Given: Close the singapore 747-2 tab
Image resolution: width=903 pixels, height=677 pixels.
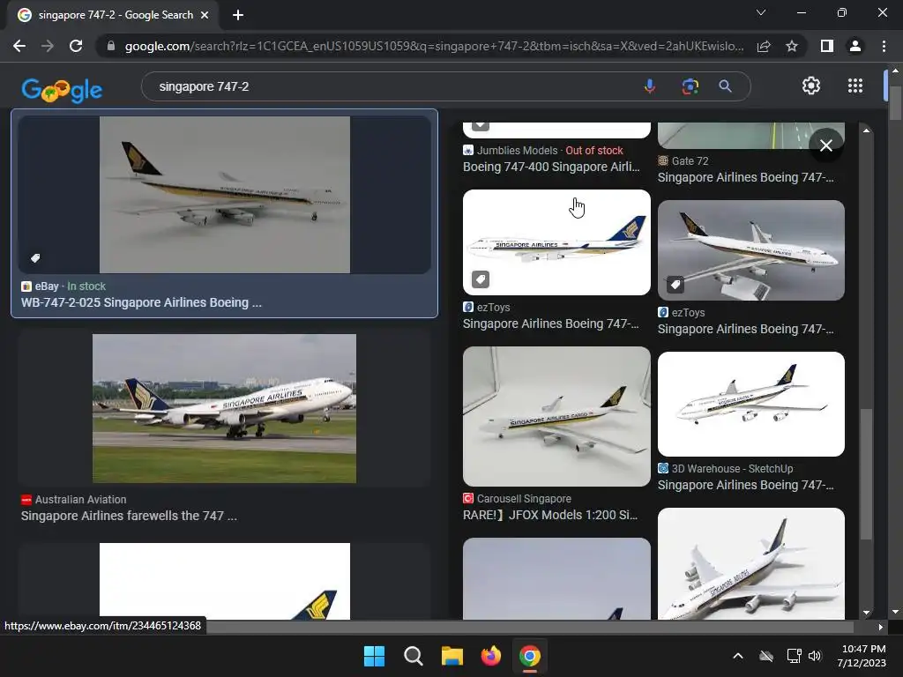Looking at the screenshot, I should [205, 15].
